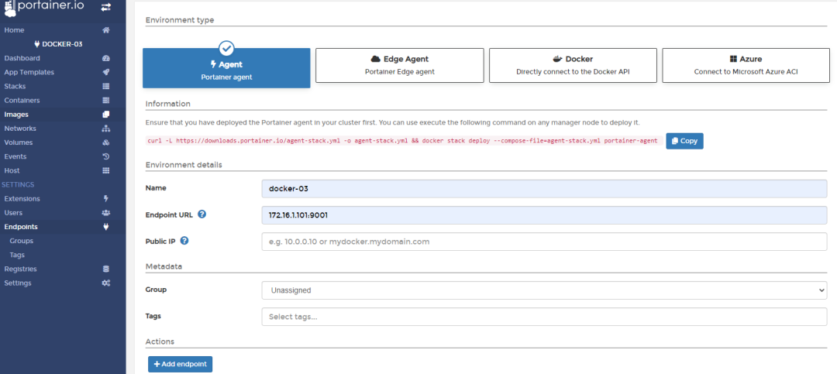Open the Select tags dropdown

pyautogui.click(x=544, y=317)
